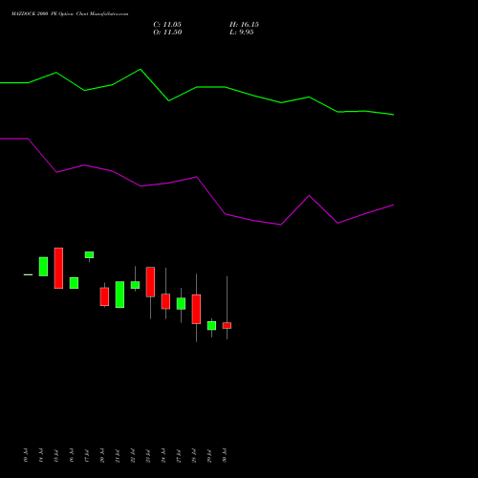Click the tall red candle for 15 Jul

(x=58, y=268)
